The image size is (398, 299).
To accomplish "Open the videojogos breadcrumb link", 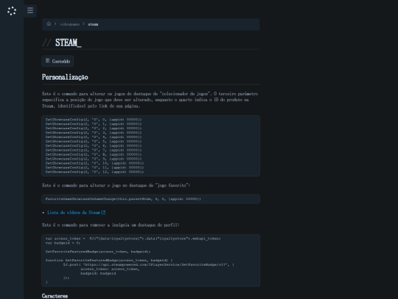I will tap(69, 24).
